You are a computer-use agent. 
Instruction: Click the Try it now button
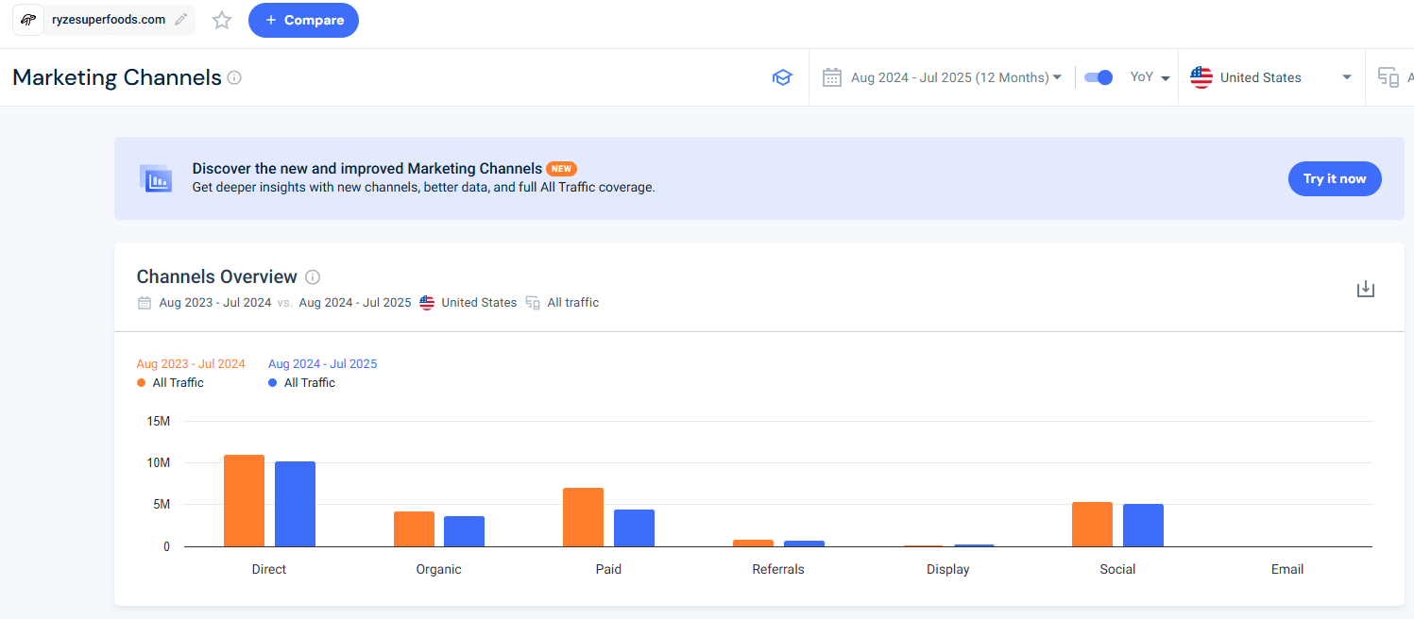click(x=1334, y=179)
